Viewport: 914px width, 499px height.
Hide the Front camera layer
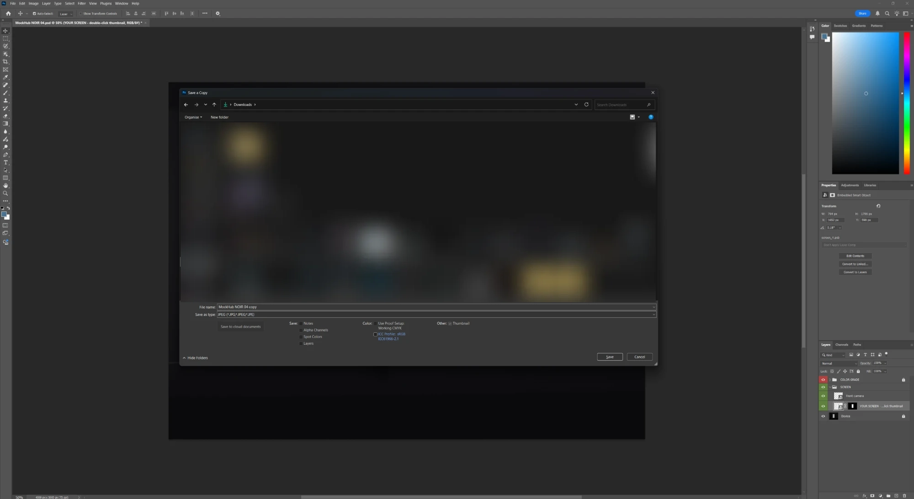823,396
